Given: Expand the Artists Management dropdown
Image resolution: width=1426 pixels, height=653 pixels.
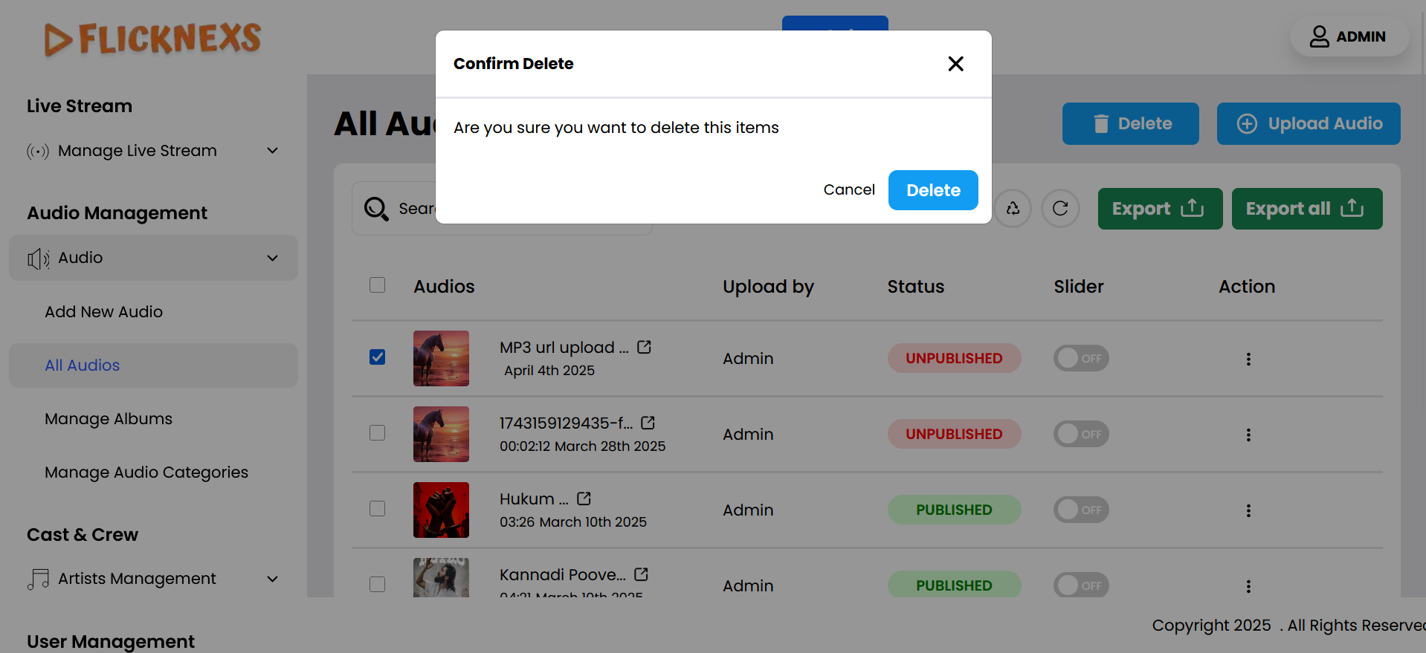Looking at the screenshot, I should 273,579.
